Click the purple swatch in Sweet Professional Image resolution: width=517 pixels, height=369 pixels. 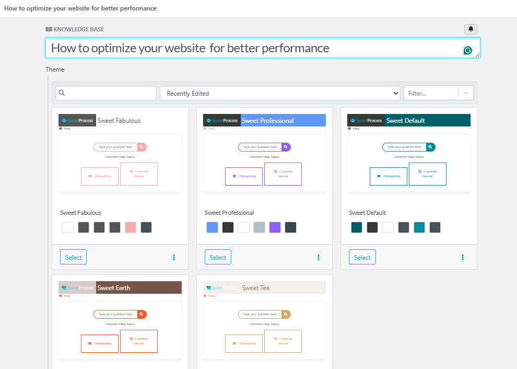(275, 227)
